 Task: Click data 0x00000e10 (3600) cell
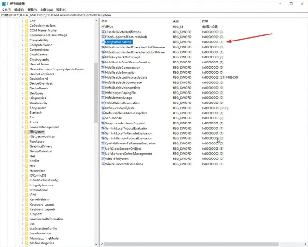pyautogui.click(x=215, y=108)
